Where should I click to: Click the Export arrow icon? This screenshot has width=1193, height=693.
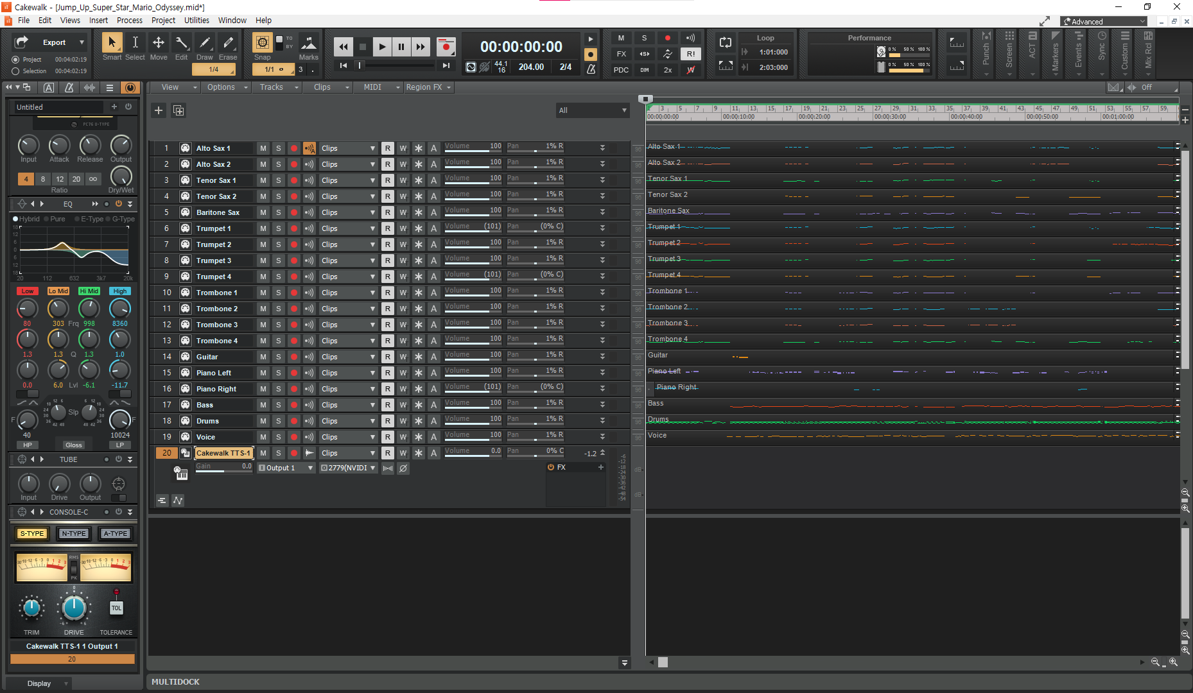click(x=21, y=42)
